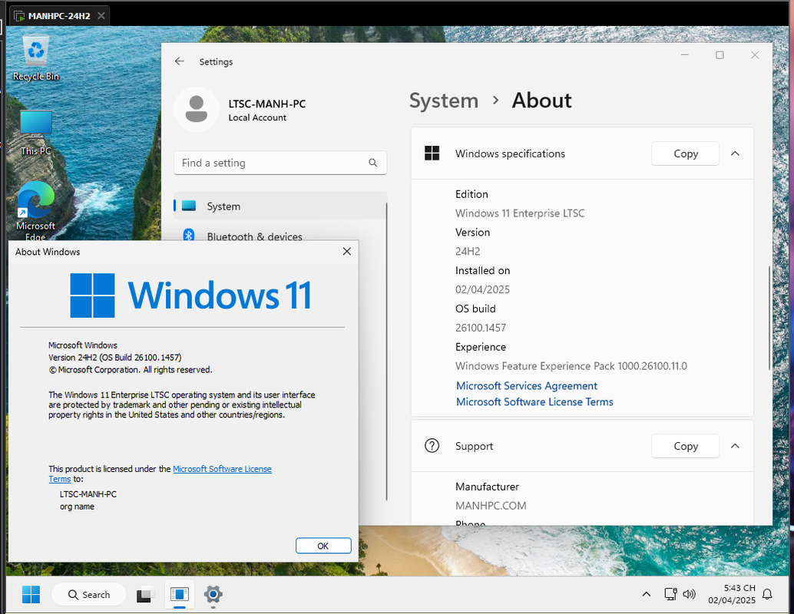794x614 pixels.
Task: Click the search magnifier in Find a setting
Action: coord(372,163)
